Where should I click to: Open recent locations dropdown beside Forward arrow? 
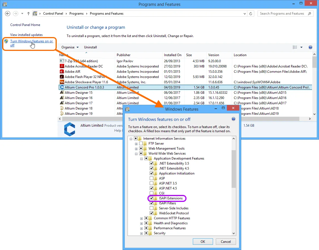(x=22, y=14)
